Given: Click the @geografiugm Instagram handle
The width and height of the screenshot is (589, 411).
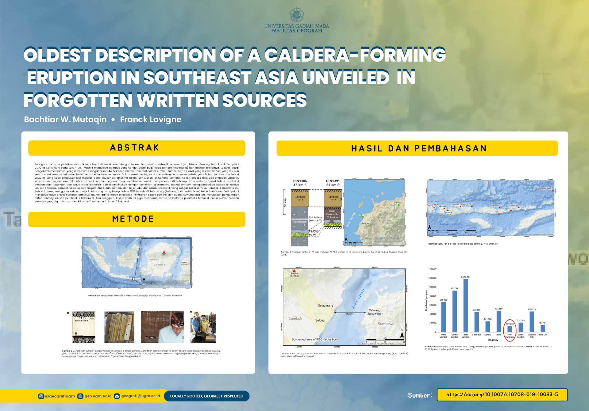Looking at the screenshot, I should click(x=60, y=396).
